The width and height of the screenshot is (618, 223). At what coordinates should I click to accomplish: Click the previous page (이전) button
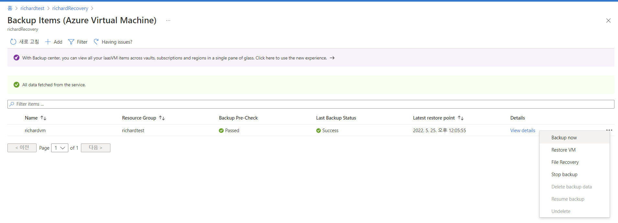22,148
